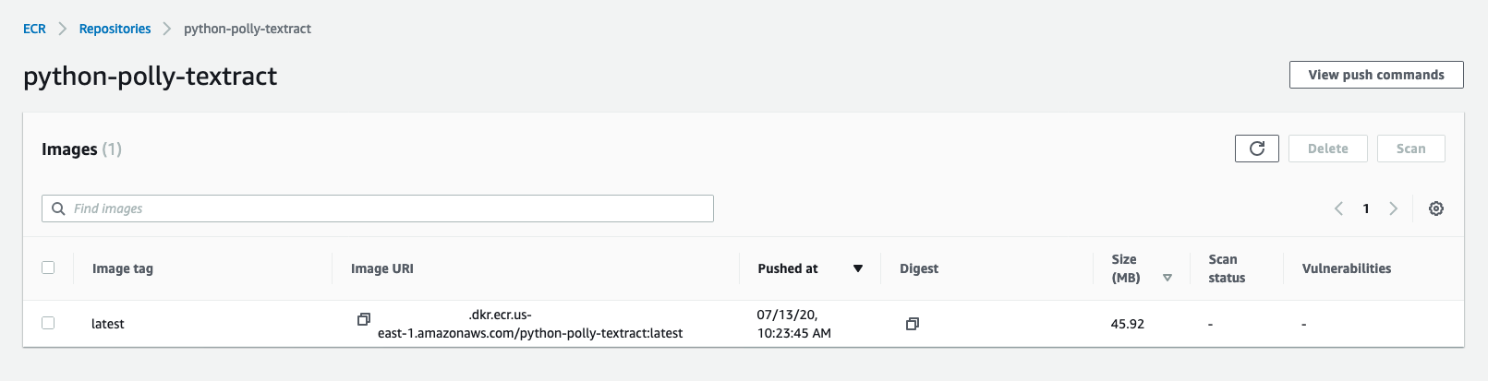
Task: Refresh the images list
Action: click(1256, 149)
